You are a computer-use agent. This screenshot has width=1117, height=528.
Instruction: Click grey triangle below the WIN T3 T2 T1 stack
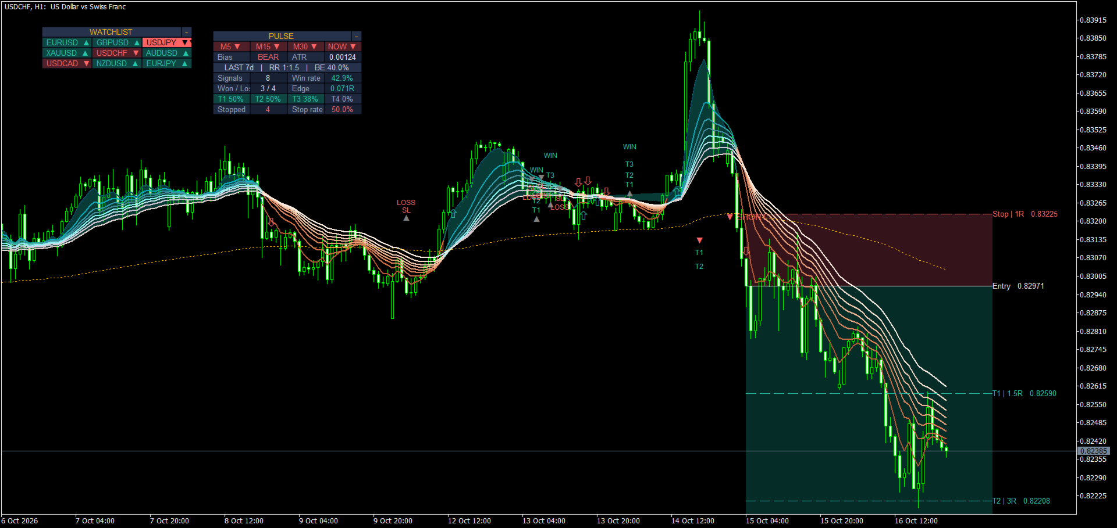tap(629, 194)
